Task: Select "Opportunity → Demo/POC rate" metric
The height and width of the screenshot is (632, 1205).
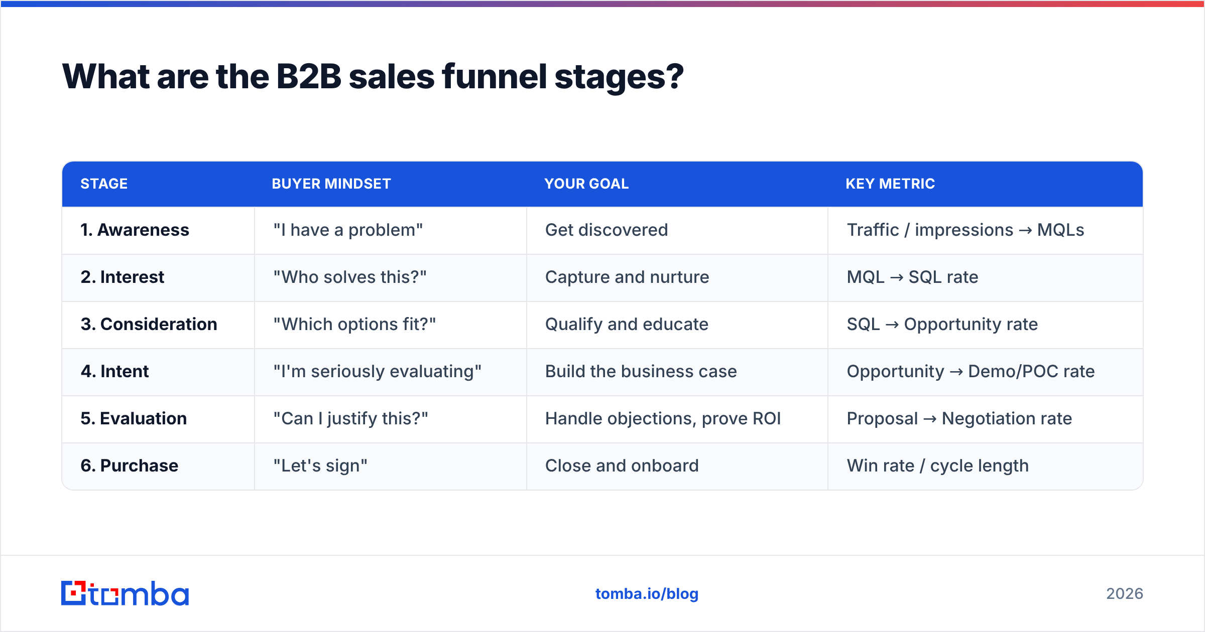Action: click(x=986, y=372)
